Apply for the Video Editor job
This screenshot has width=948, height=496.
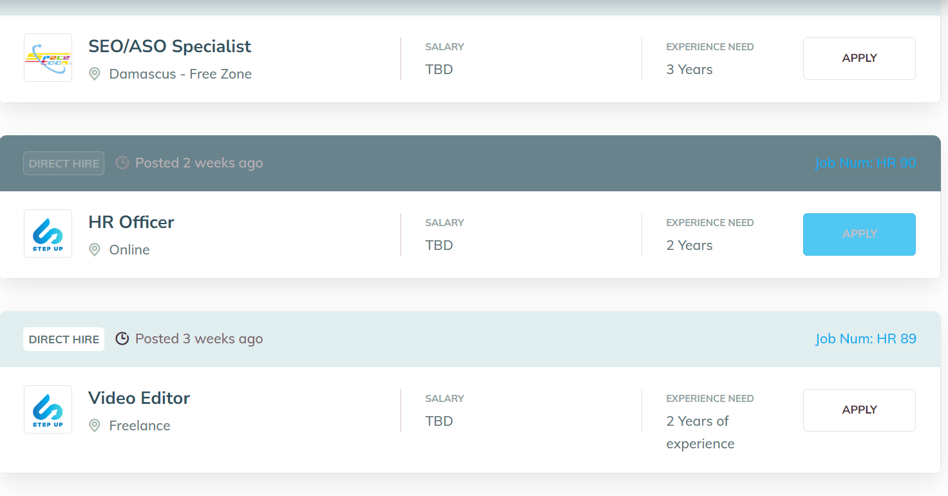pyautogui.click(x=859, y=410)
